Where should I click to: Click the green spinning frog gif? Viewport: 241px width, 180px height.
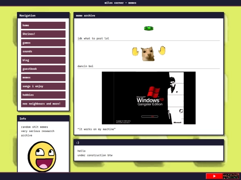149,28
